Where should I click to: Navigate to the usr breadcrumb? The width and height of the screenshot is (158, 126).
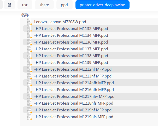tap(25, 5)
